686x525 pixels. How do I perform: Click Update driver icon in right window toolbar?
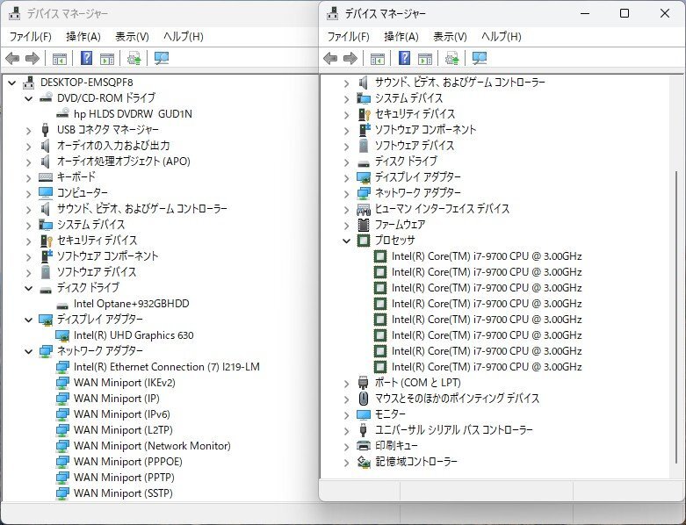coord(452,58)
